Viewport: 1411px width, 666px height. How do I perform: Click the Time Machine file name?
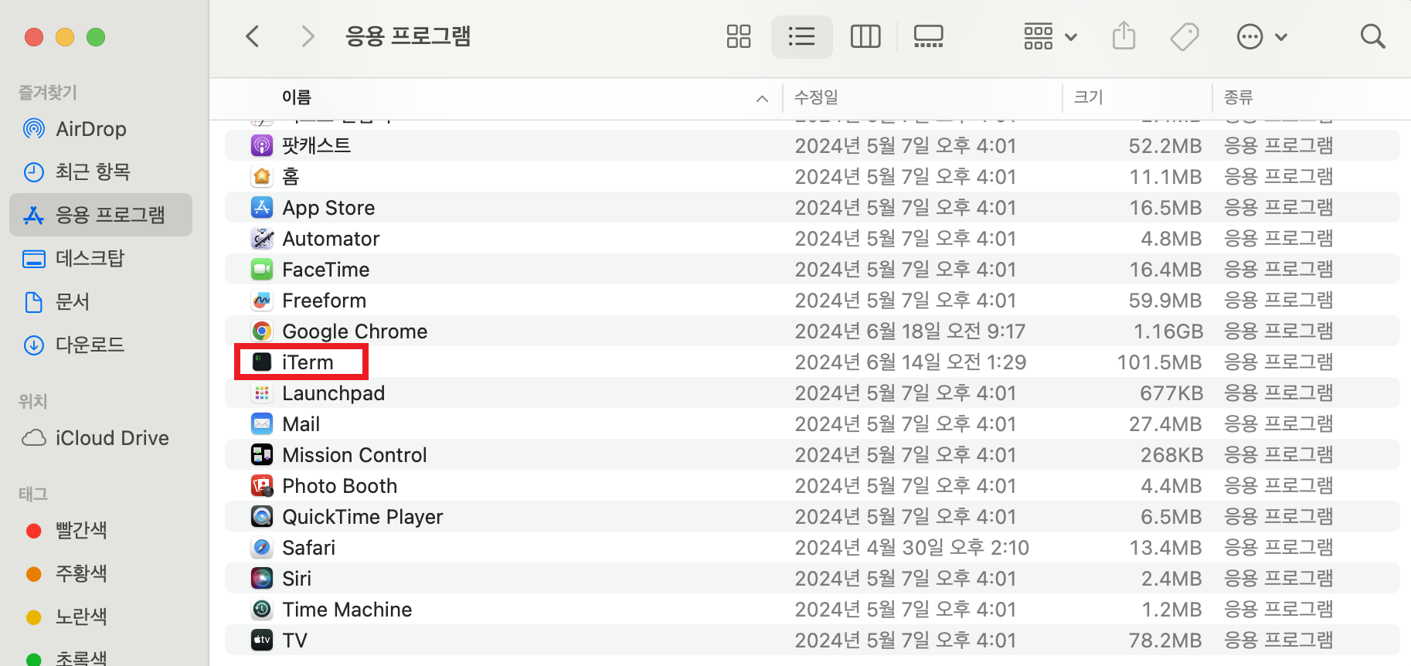(347, 610)
